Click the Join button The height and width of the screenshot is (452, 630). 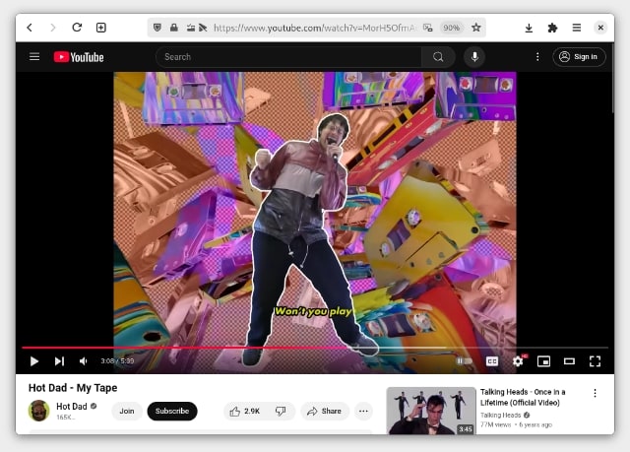point(127,411)
